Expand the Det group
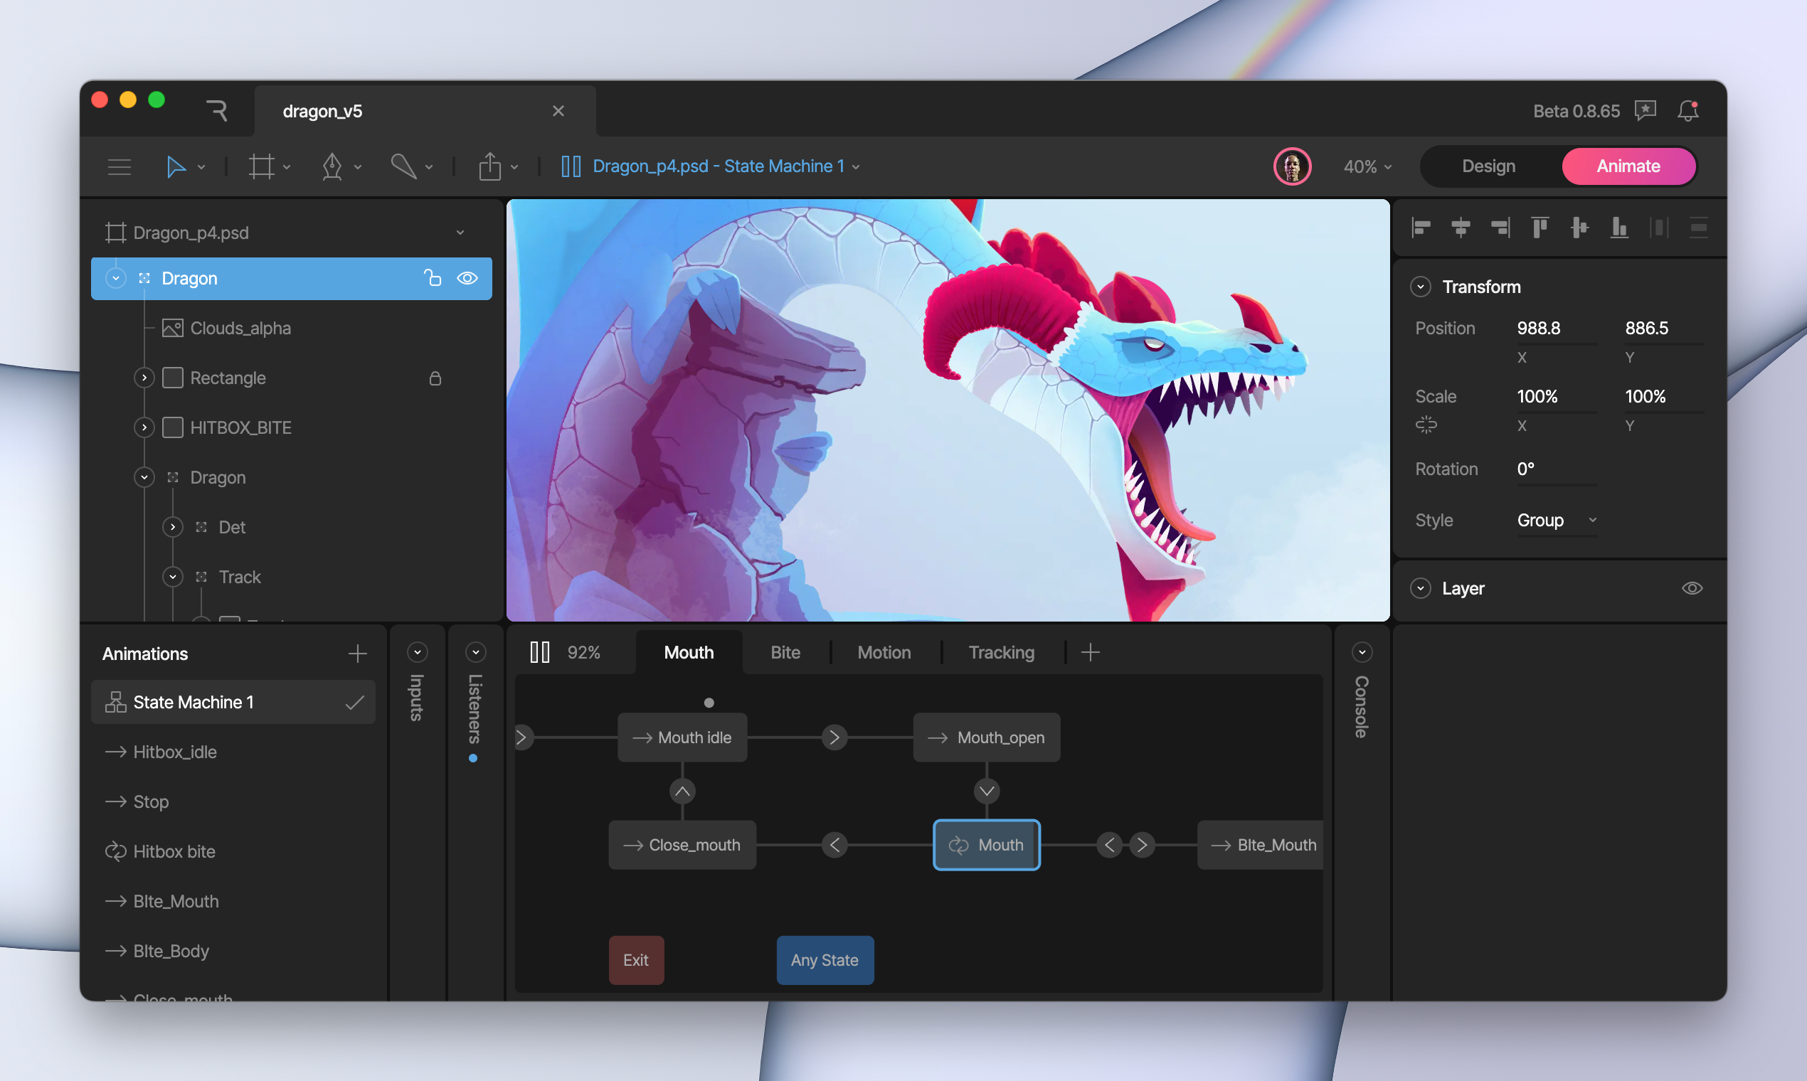This screenshot has height=1081, width=1807. (x=172, y=527)
